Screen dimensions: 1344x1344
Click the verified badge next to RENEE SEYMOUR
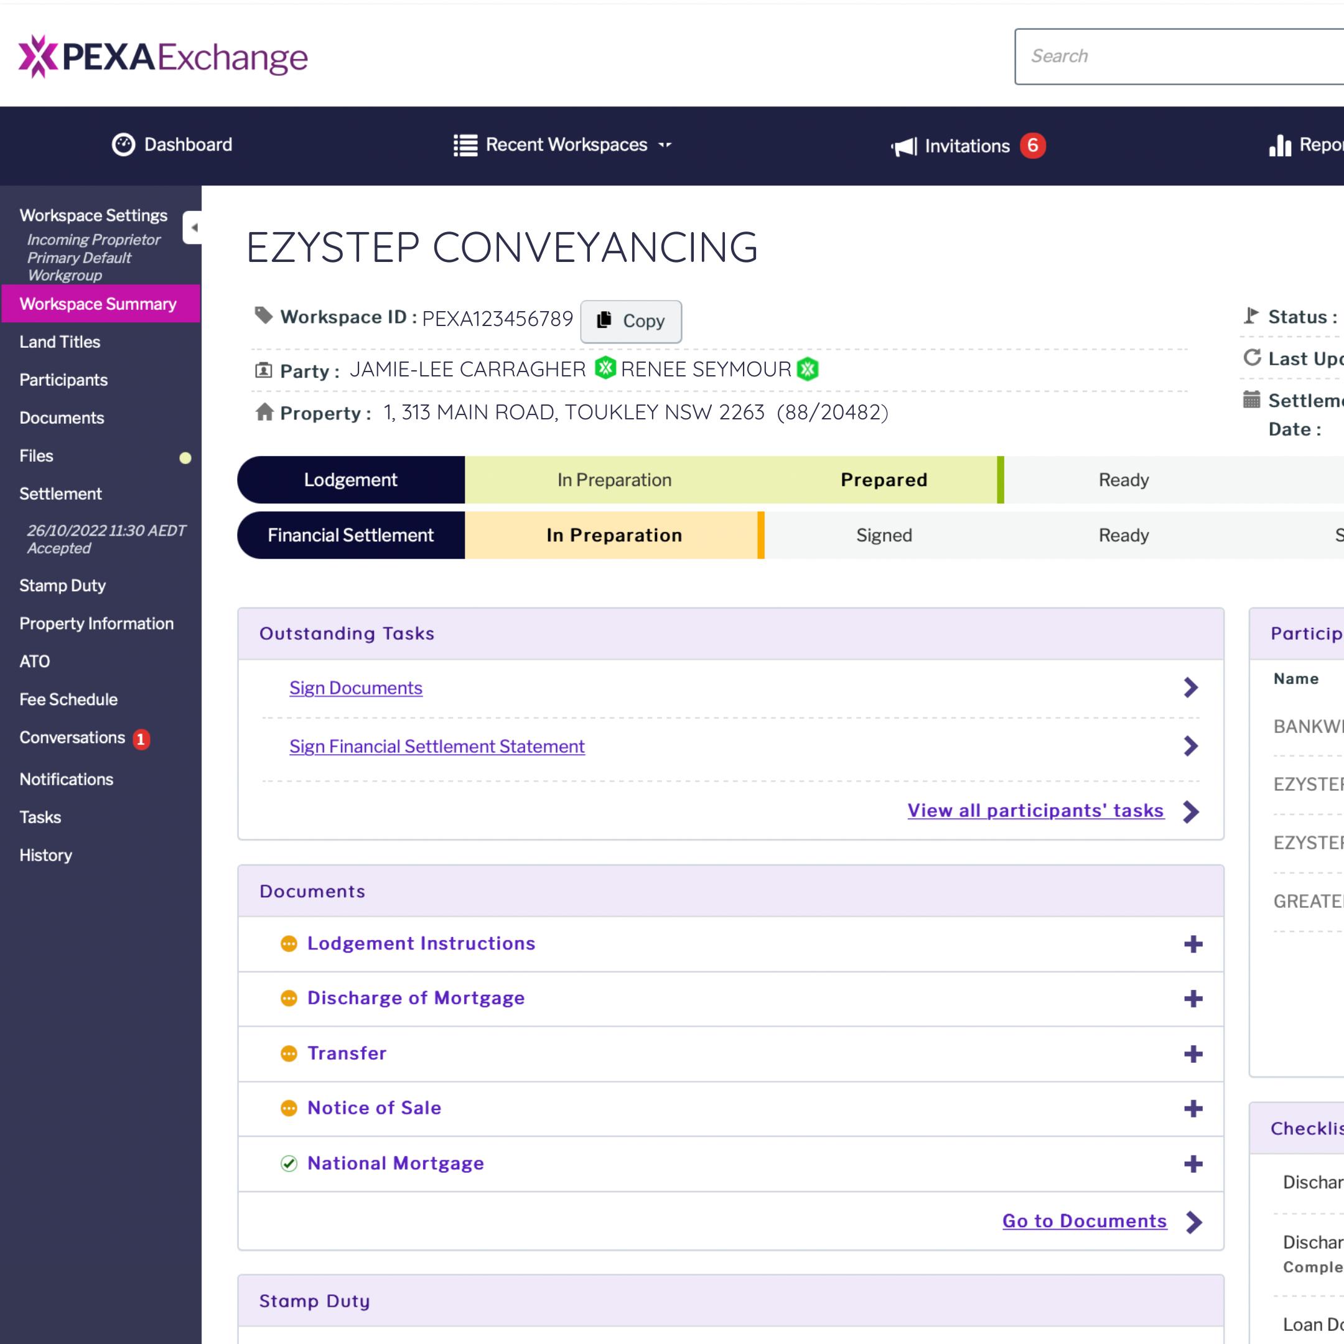tap(808, 369)
